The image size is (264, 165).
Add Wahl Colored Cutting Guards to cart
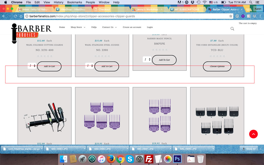click(x=49, y=66)
